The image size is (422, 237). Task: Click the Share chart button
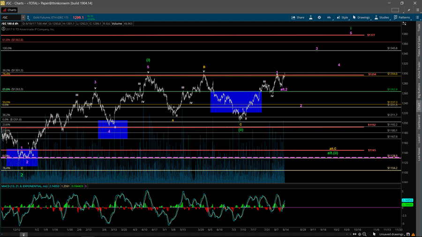coord(298,17)
